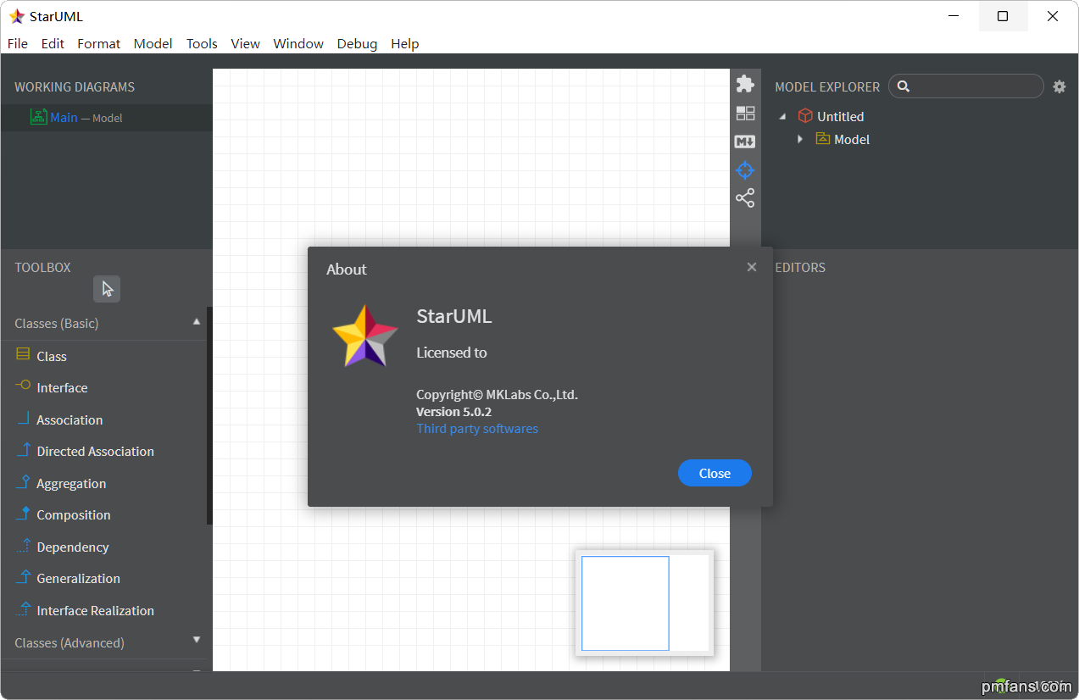This screenshot has width=1079, height=700.
Task: Collapse the Untitled project tree node
Action: click(x=782, y=116)
